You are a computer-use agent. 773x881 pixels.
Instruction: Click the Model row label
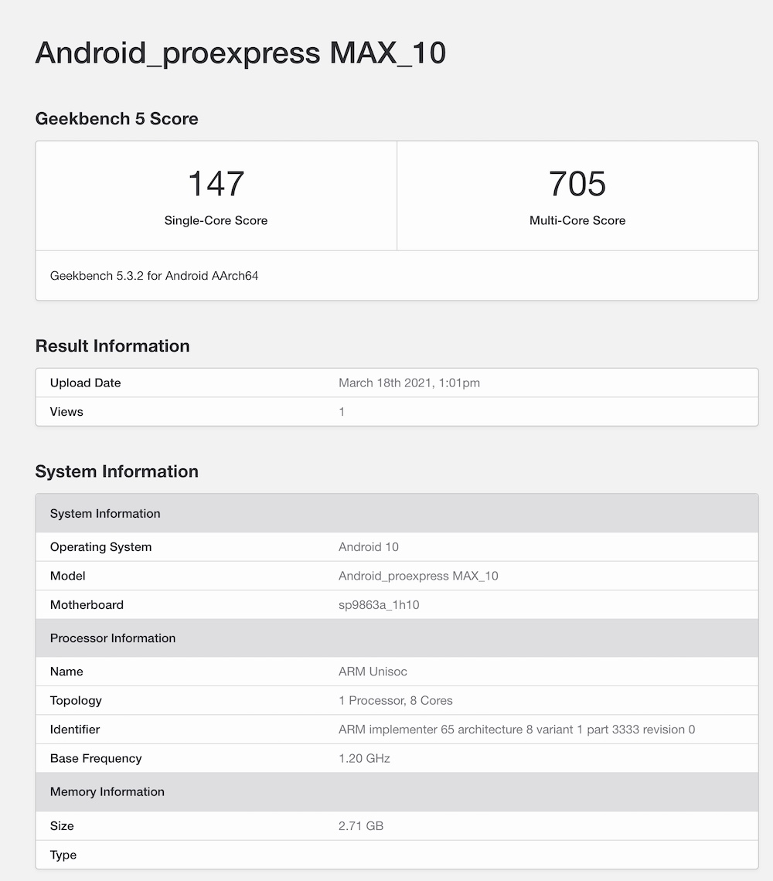(67, 576)
